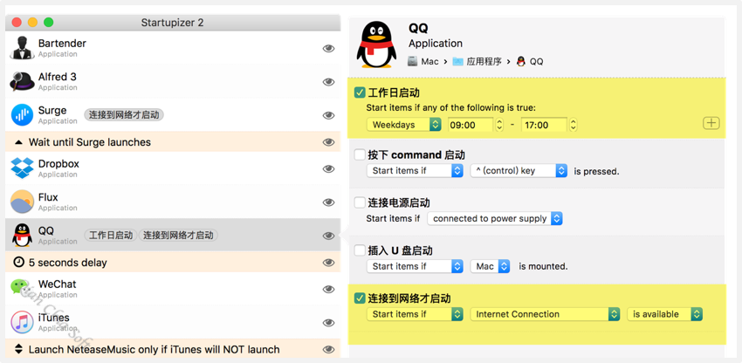742x363 pixels.
Task: Toggle visibility eye for Dropbox
Action: click(328, 169)
